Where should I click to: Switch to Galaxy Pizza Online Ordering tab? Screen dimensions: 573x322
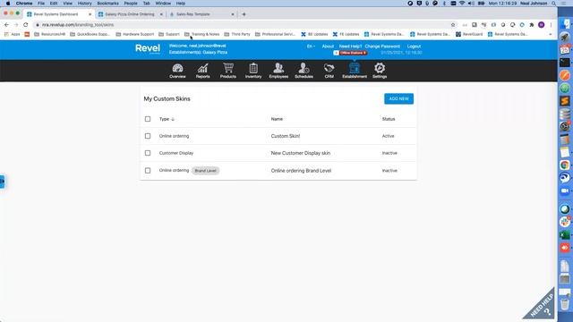click(130, 14)
